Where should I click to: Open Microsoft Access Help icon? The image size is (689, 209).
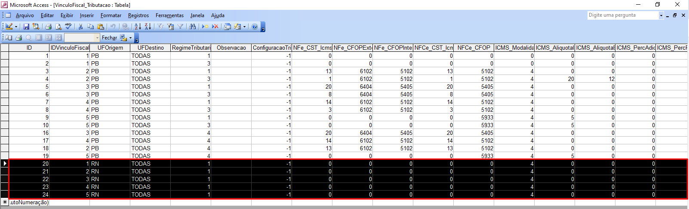(255, 27)
